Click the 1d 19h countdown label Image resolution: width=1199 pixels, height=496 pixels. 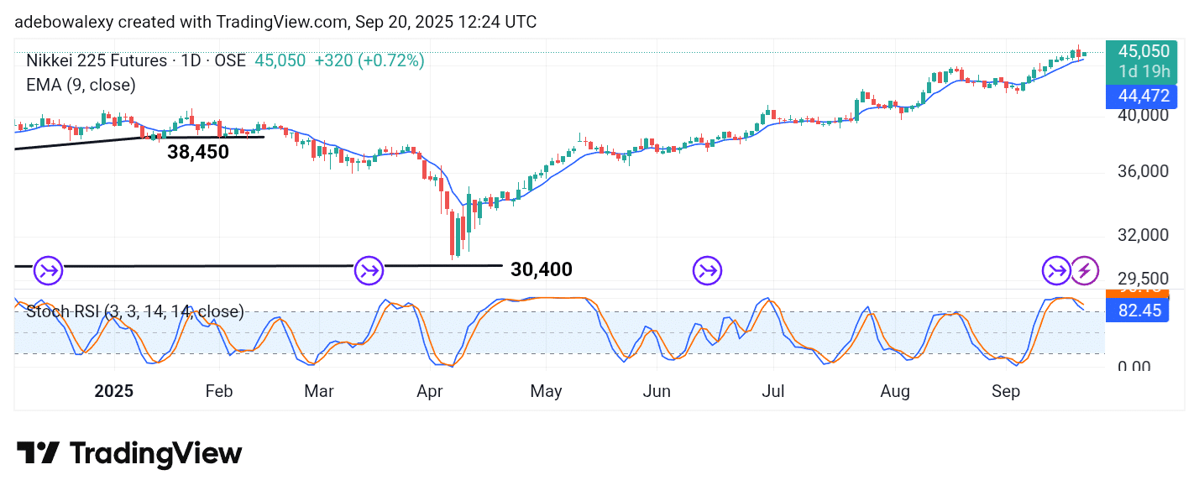click(1143, 71)
